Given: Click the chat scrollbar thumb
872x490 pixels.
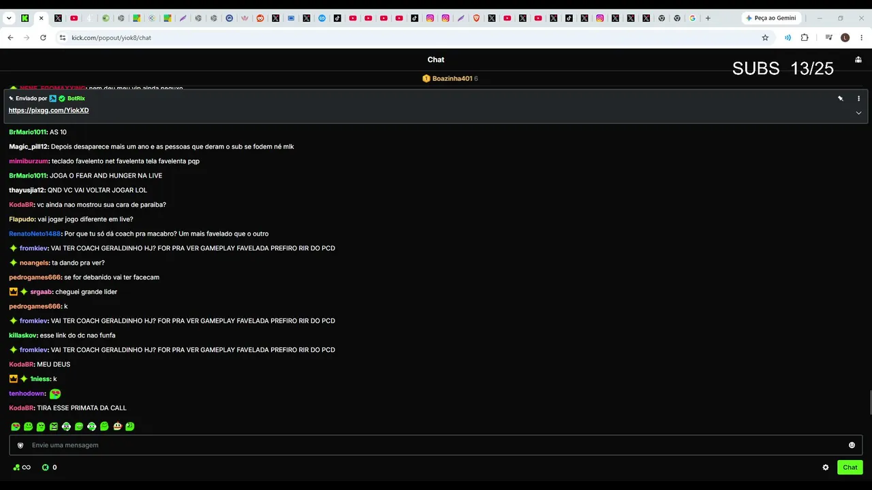Looking at the screenshot, I should [869, 402].
